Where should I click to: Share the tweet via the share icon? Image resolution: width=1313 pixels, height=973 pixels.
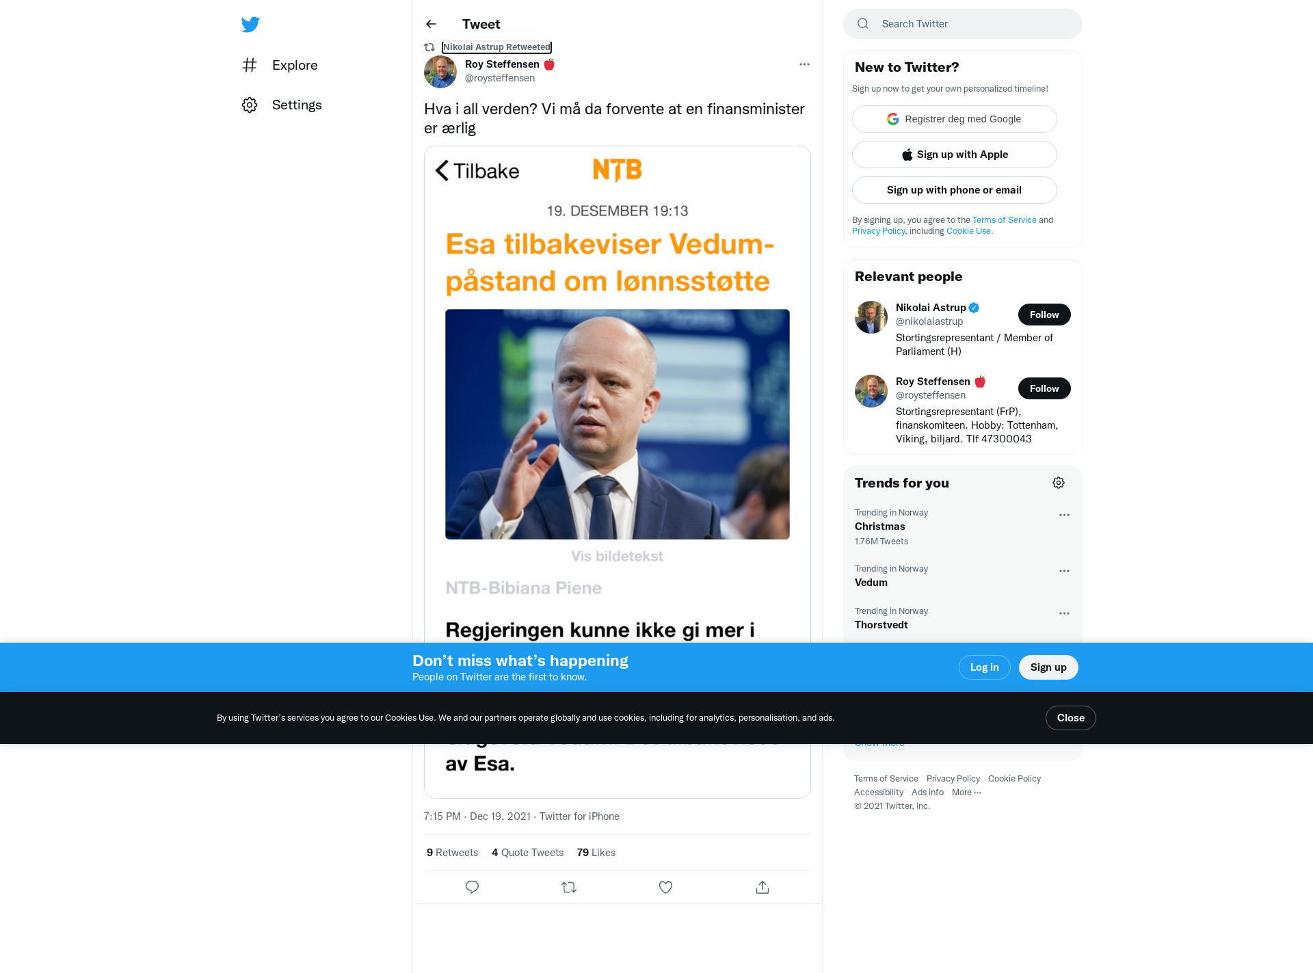pyautogui.click(x=762, y=887)
